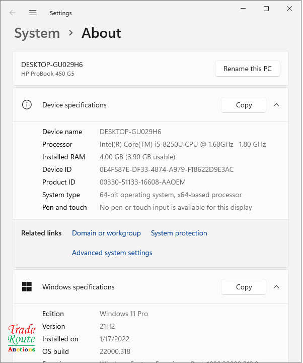This screenshot has height=363, width=303.
Task: Click the System type label
Action: [61, 195]
